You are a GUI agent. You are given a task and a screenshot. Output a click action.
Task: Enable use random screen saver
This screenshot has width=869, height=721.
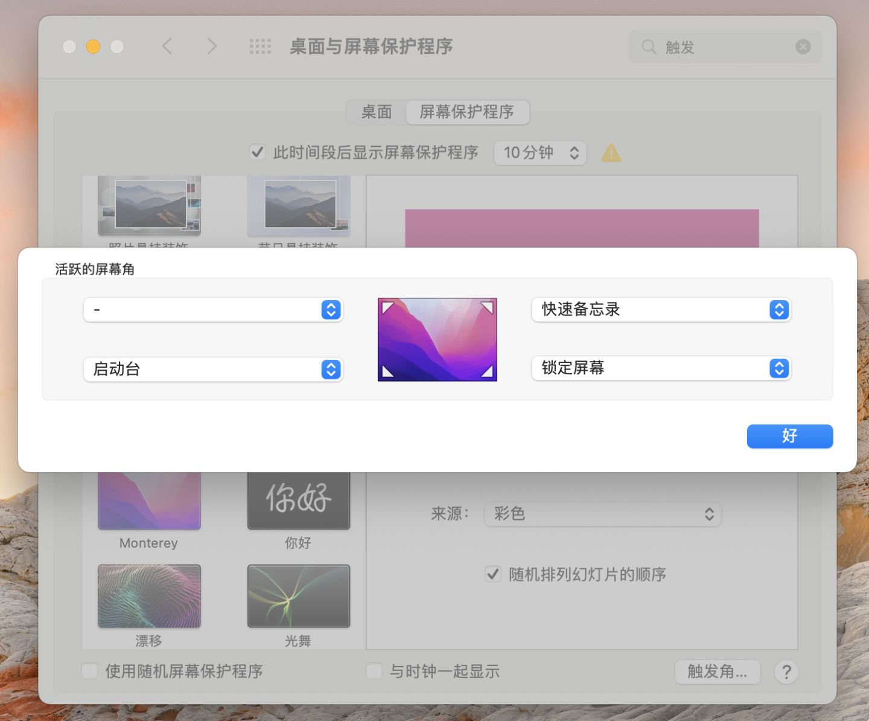[90, 671]
